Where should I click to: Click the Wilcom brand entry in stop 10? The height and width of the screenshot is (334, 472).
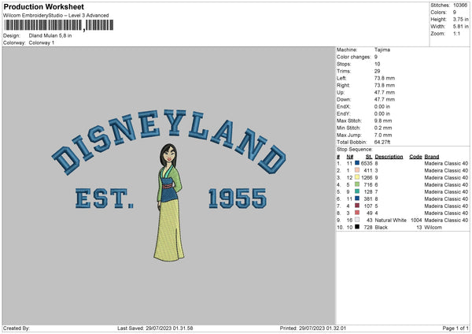pos(433,227)
